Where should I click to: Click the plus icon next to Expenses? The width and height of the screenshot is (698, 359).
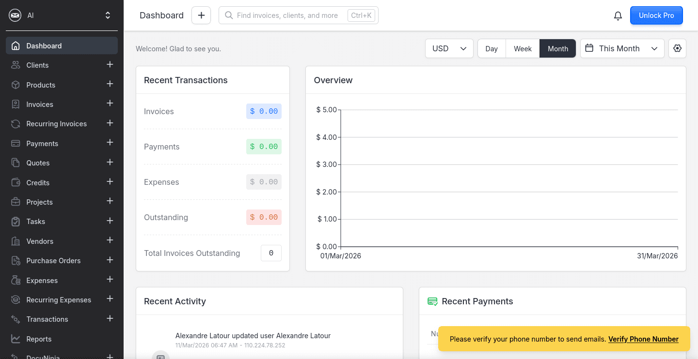click(110, 280)
